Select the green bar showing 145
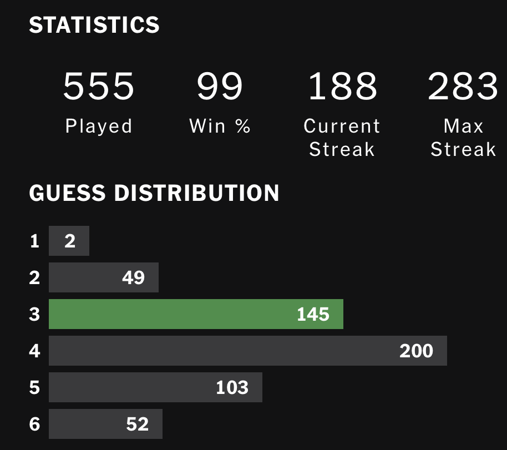The height and width of the screenshot is (450, 507). point(196,314)
